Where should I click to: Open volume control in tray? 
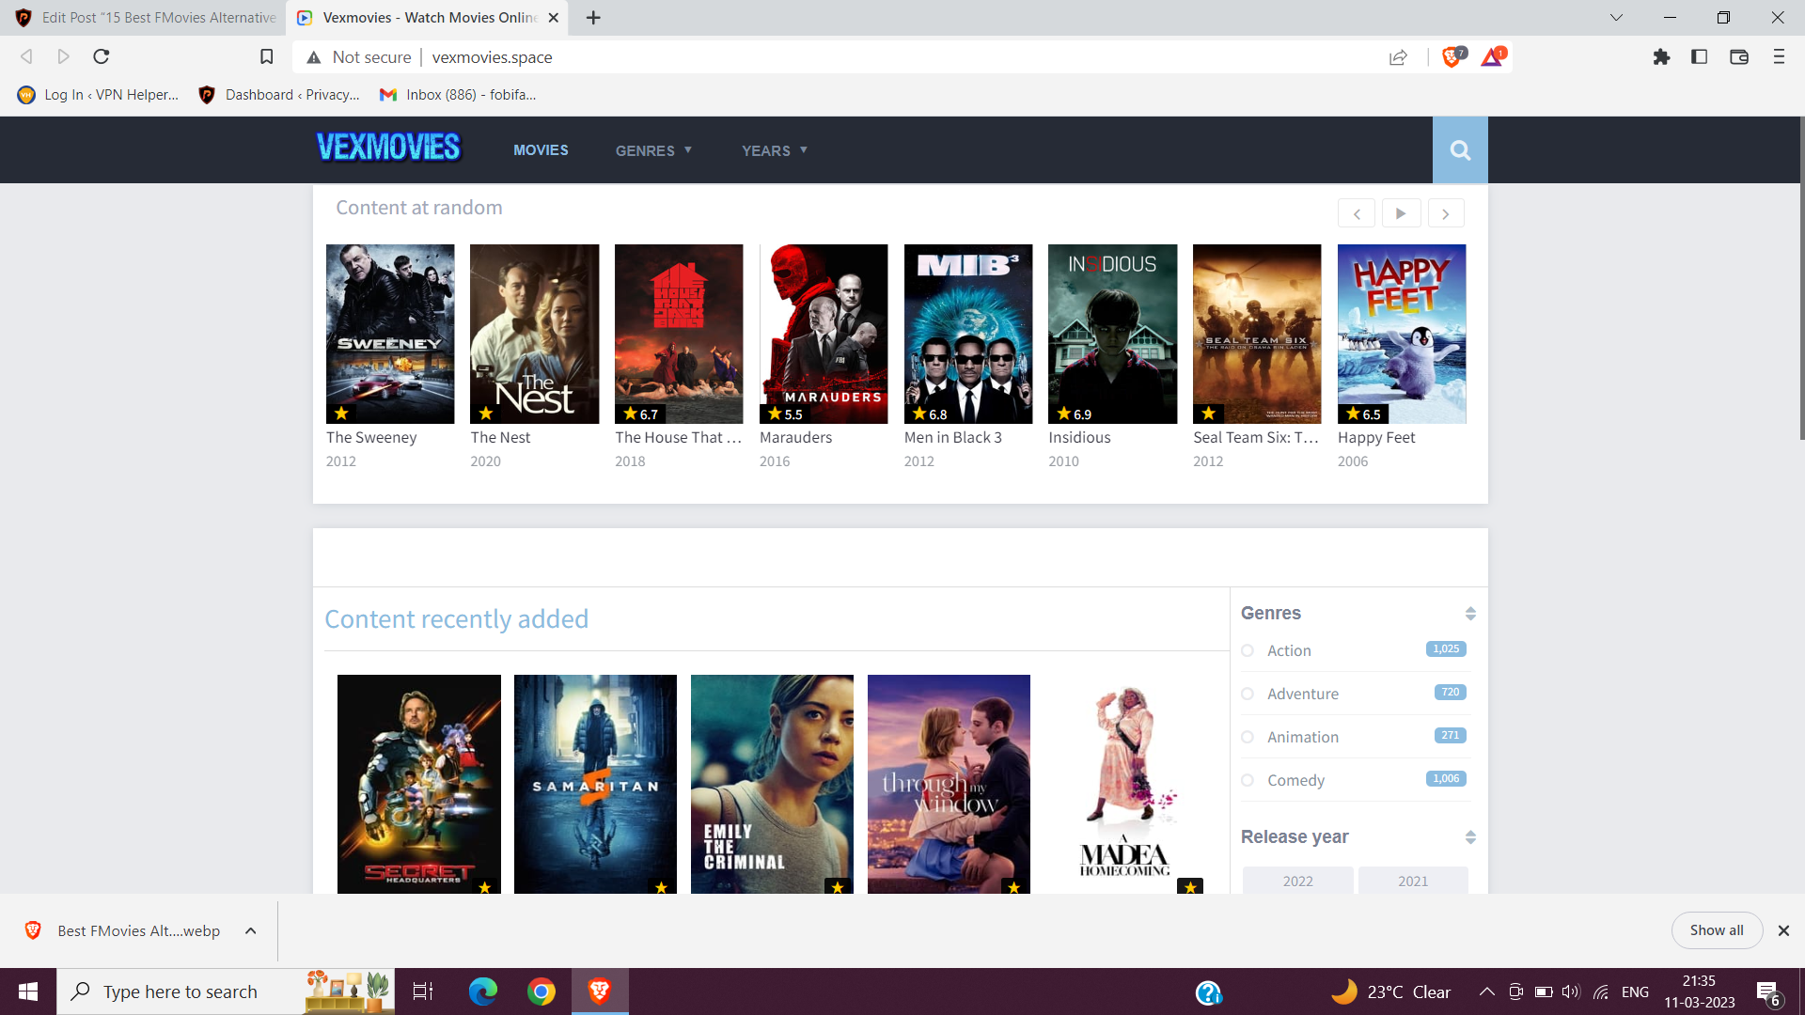(x=1571, y=992)
